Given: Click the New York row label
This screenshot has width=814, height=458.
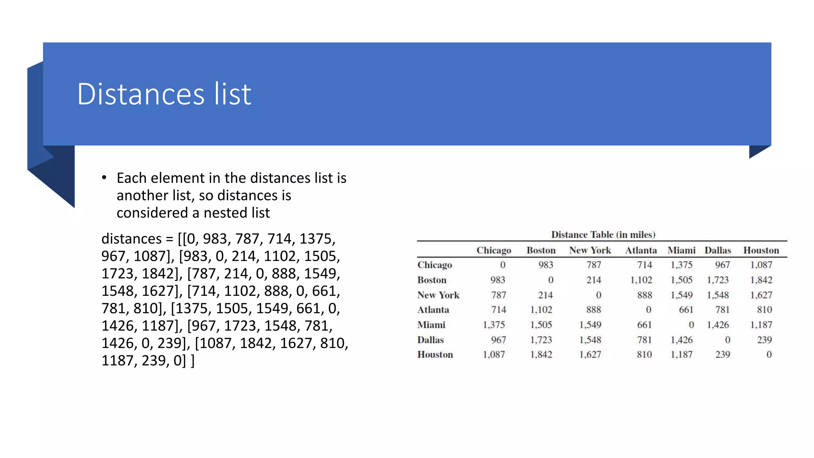Looking at the screenshot, I should (x=438, y=295).
